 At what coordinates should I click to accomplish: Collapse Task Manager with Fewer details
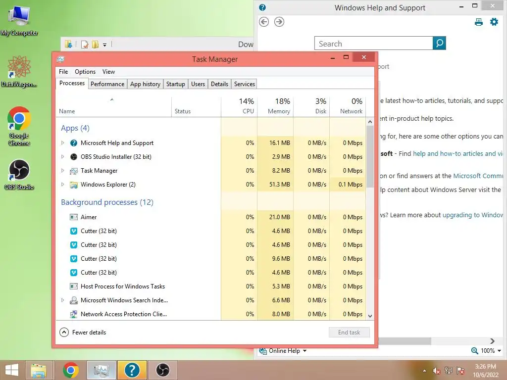(83, 332)
